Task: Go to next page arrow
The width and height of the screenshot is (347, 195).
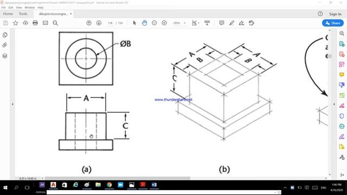Action: (99, 23)
